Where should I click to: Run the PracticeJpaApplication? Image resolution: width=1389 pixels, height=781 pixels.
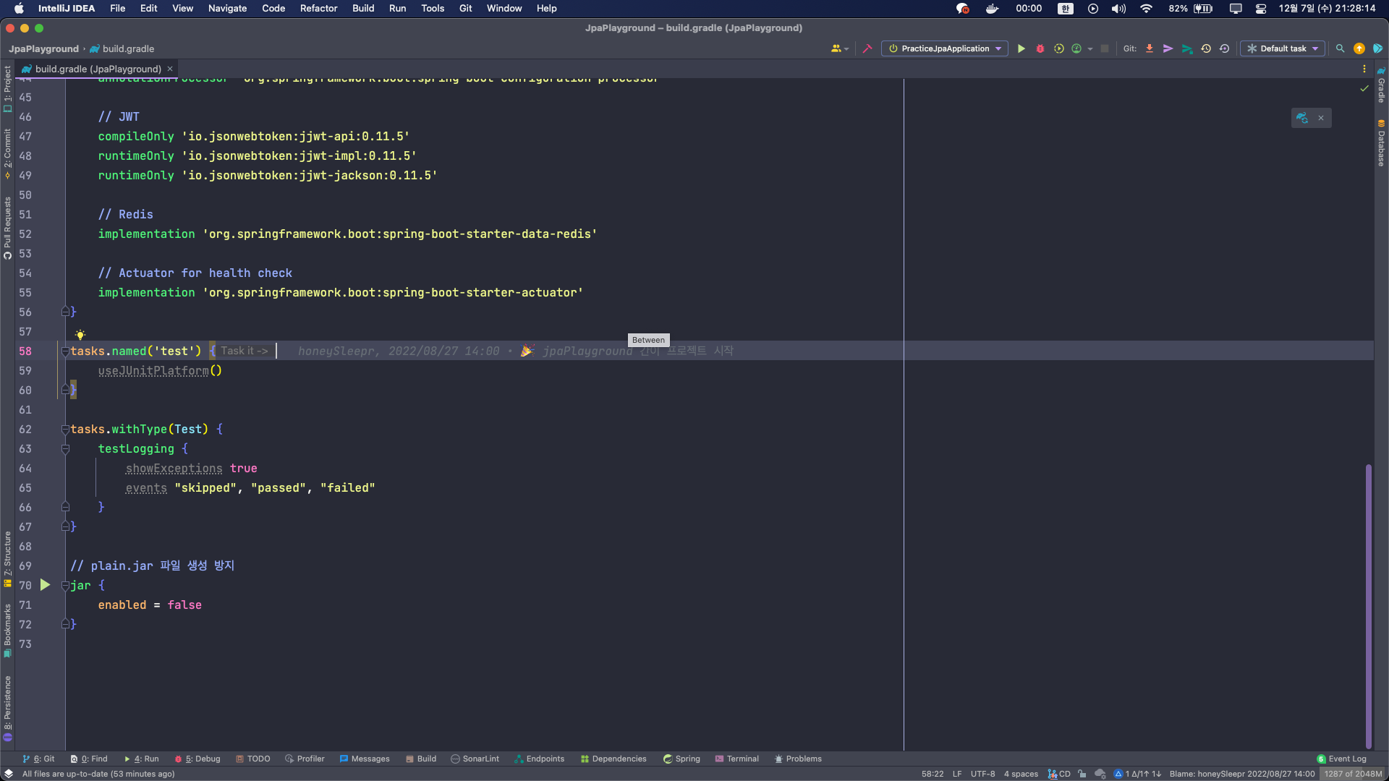1021,48
